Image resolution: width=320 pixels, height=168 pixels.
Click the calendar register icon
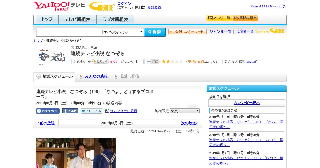(x=107, y=111)
